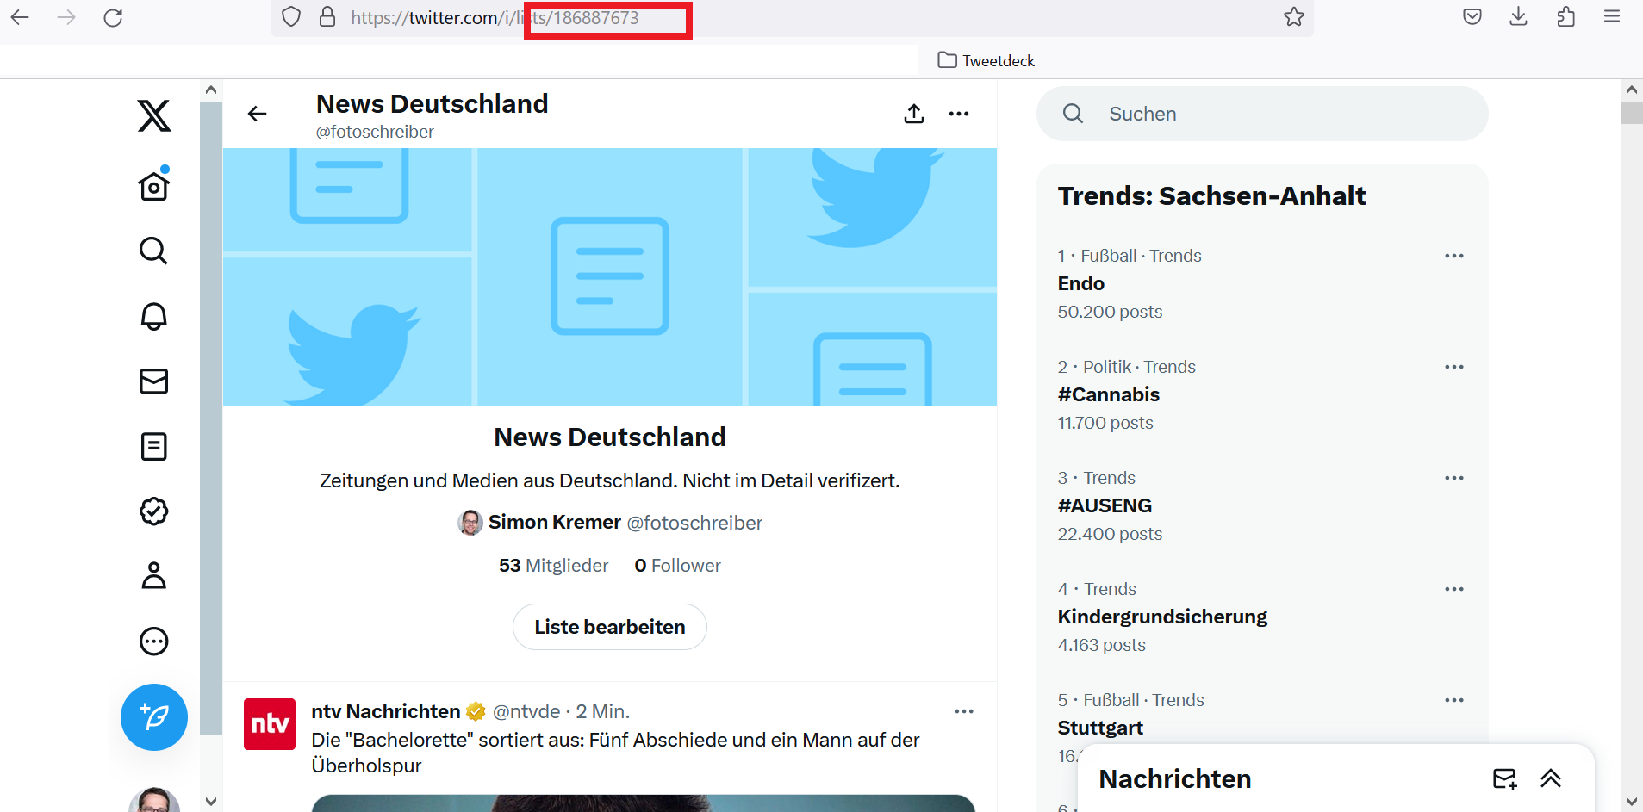
Task: Click the Suchen search field
Action: (x=1262, y=114)
